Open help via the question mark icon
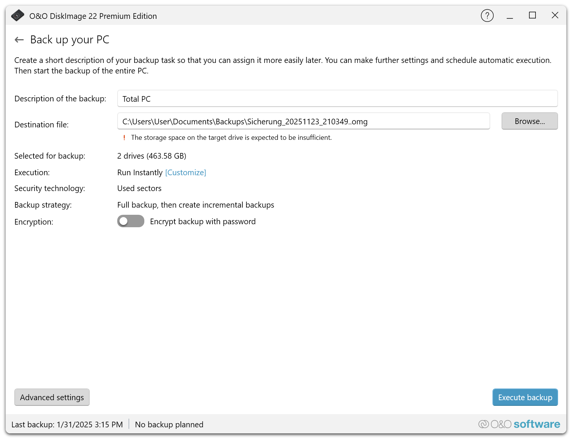This screenshot has width=572, height=439. coord(487,16)
